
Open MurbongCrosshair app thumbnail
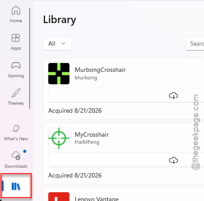(59, 74)
